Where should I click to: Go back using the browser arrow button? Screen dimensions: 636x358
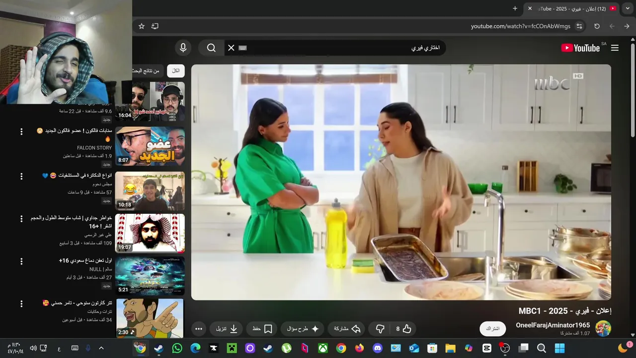(627, 26)
